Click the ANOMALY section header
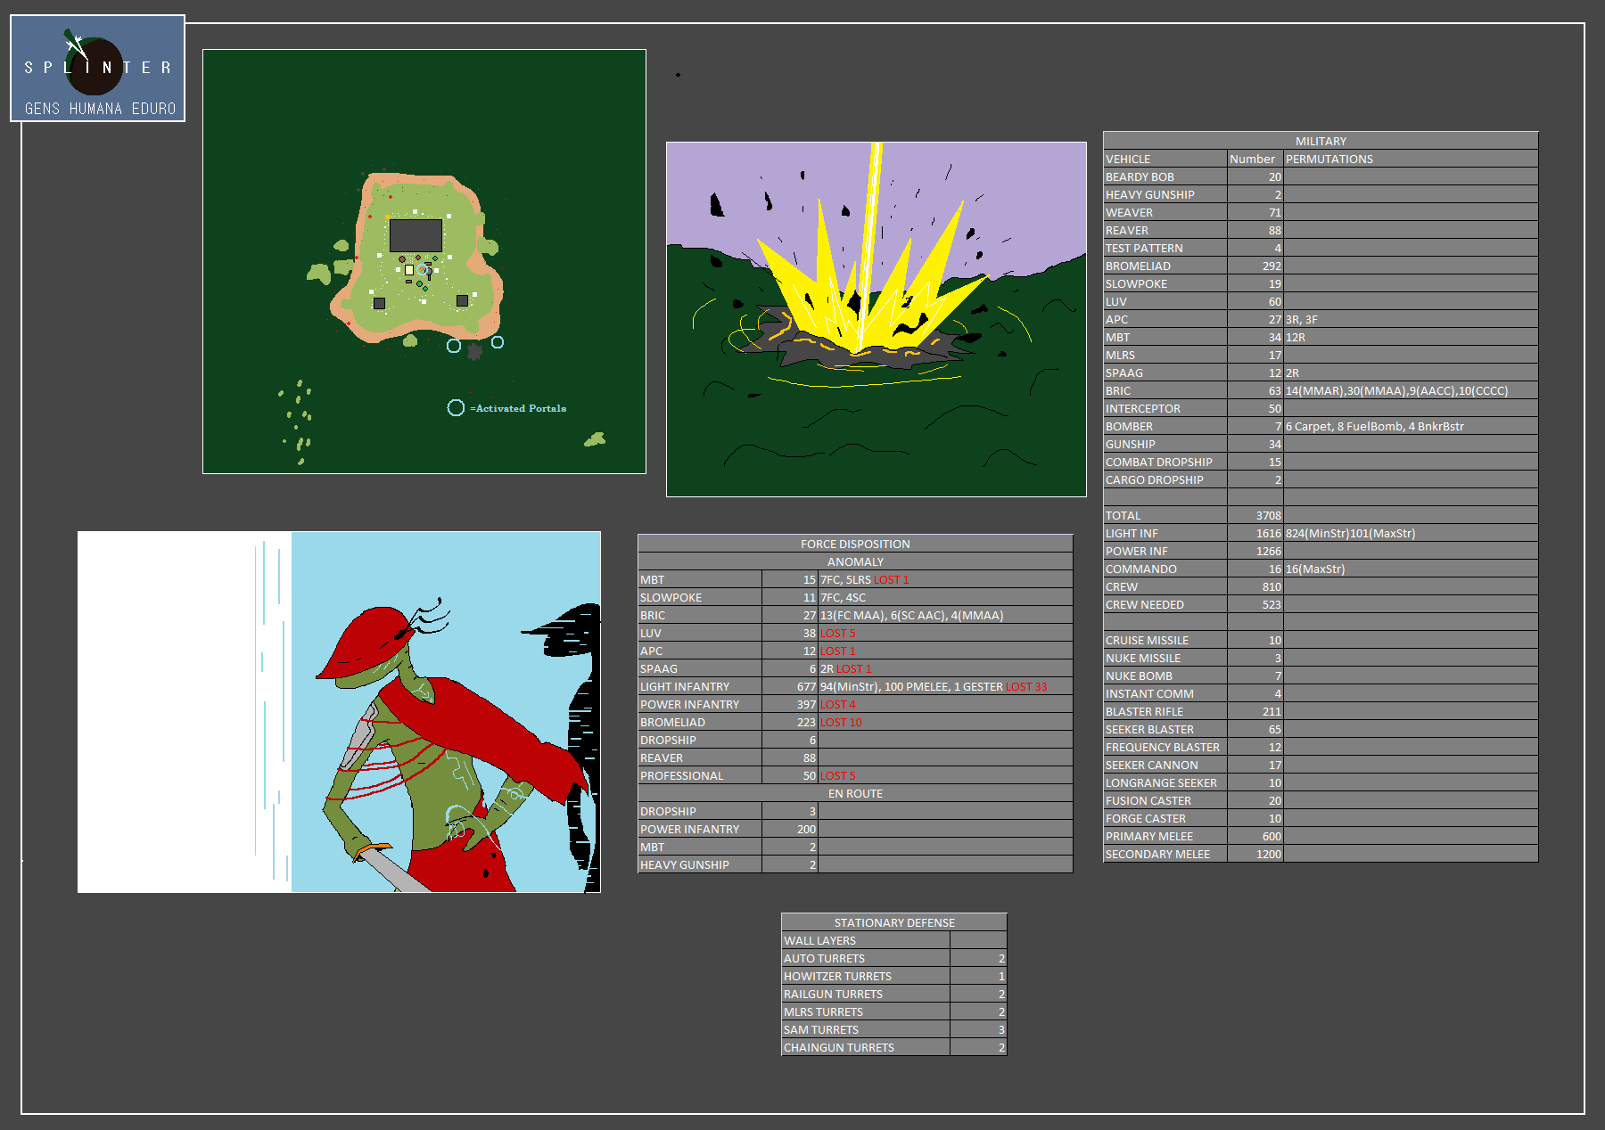This screenshot has width=1605, height=1130. point(854,561)
